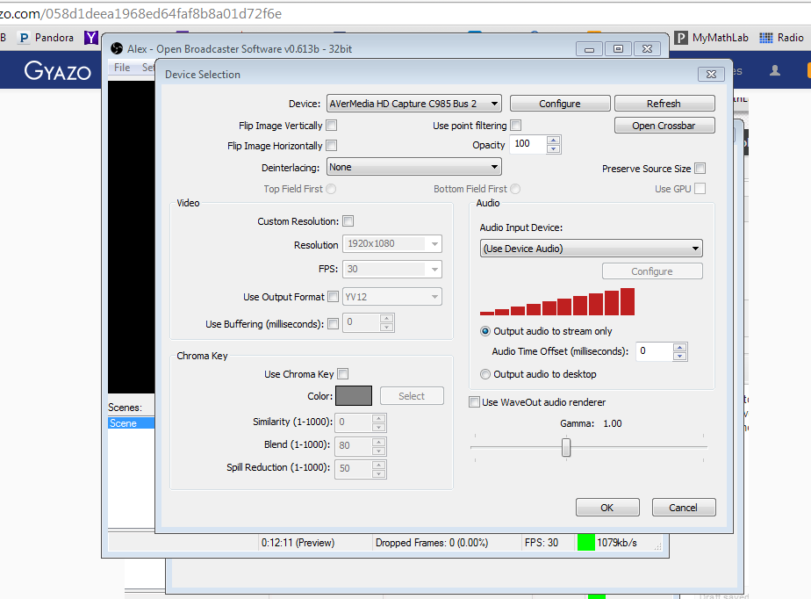Click the 'FPS: 30' status bar text
Screen dimensions: 811x599
pyautogui.click(x=542, y=543)
